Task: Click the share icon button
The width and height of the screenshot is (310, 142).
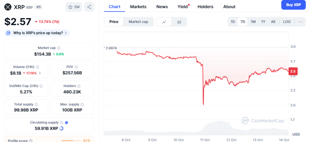Action: (x=89, y=7)
